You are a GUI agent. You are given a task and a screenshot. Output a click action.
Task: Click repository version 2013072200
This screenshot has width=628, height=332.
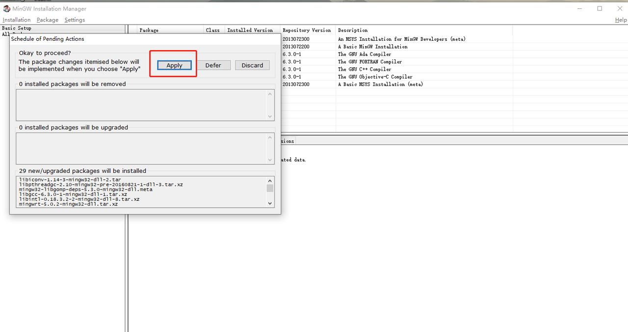pyautogui.click(x=296, y=47)
